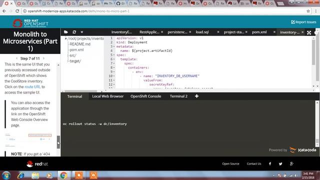
Task: Close the inventory-... tab
Action: [302, 32]
